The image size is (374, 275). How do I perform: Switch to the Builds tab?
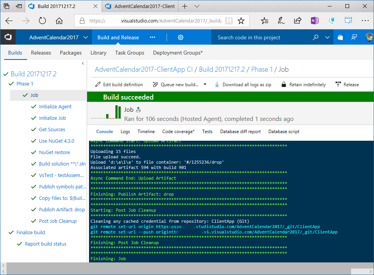pyautogui.click(x=15, y=53)
